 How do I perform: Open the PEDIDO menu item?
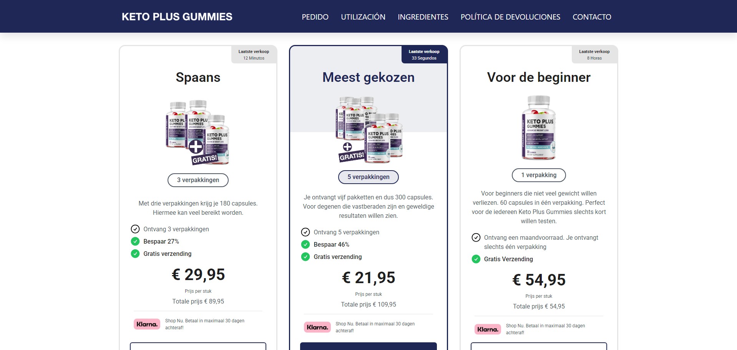pyautogui.click(x=315, y=17)
